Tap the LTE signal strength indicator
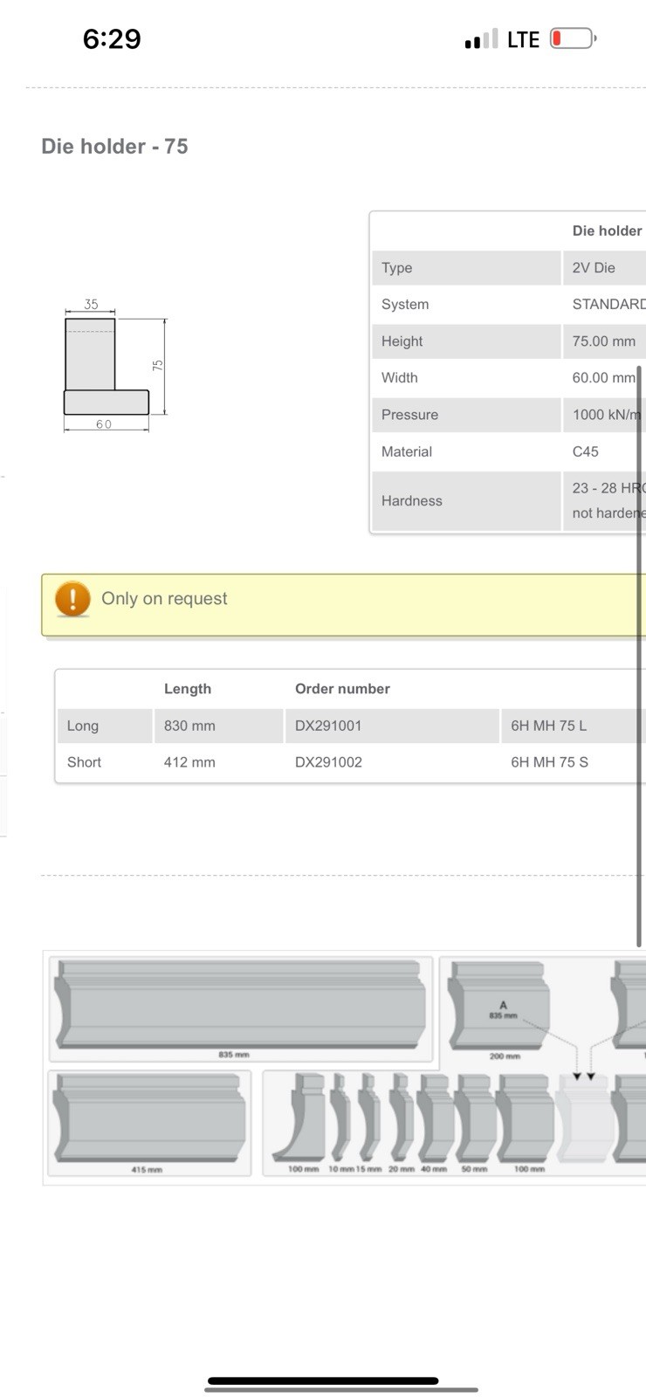Screen dimensions: 646x1397 481,39
